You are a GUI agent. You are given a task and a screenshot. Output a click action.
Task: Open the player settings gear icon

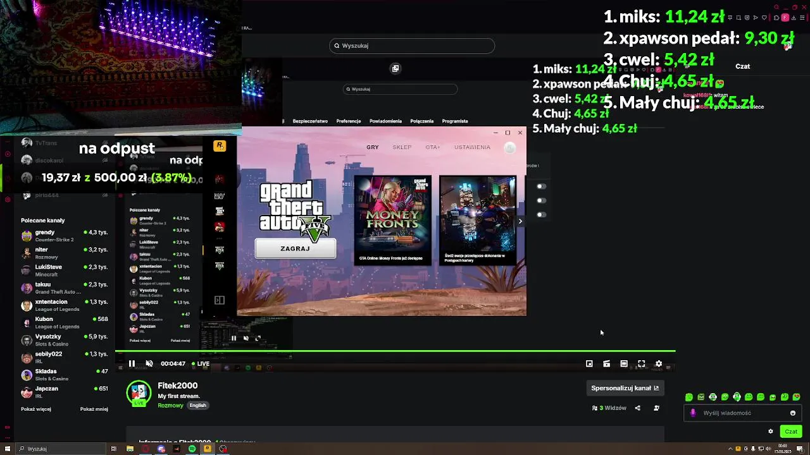coord(659,363)
